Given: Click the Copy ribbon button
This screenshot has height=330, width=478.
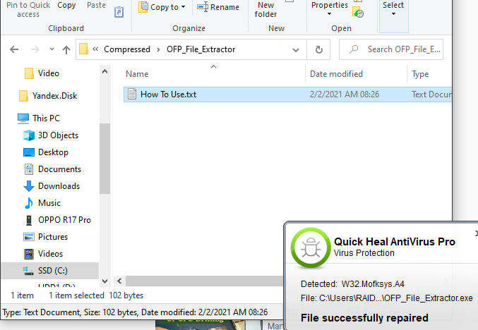Looking at the screenshot, I should coord(66,6).
